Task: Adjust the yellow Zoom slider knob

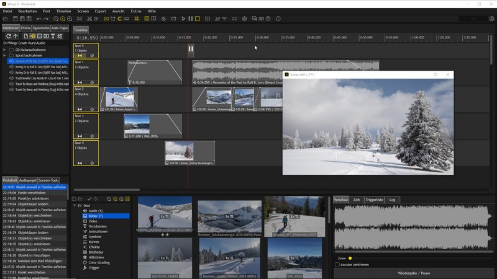Action: (x=350, y=258)
